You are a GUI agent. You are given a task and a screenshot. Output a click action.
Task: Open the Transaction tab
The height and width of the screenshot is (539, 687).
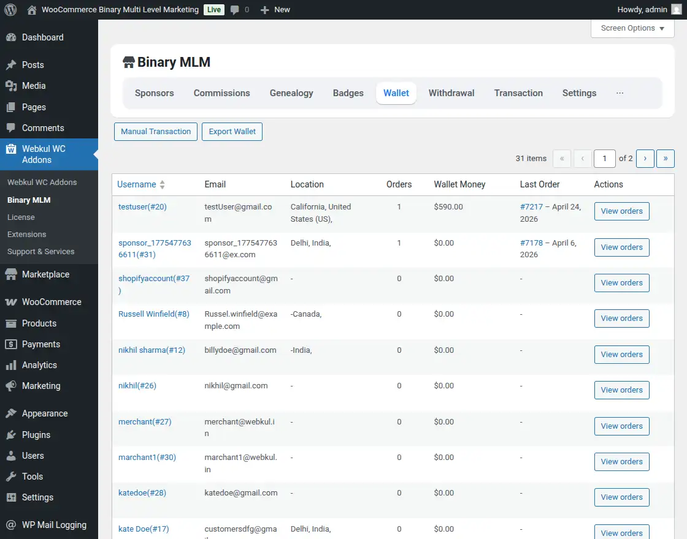[518, 93]
